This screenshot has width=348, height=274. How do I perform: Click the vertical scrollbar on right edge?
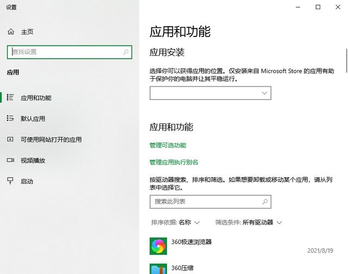tap(346, 60)
